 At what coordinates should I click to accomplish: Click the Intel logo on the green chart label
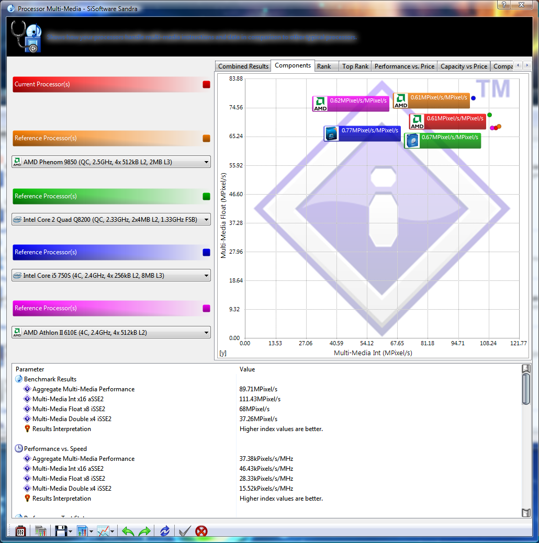point(412,141)
